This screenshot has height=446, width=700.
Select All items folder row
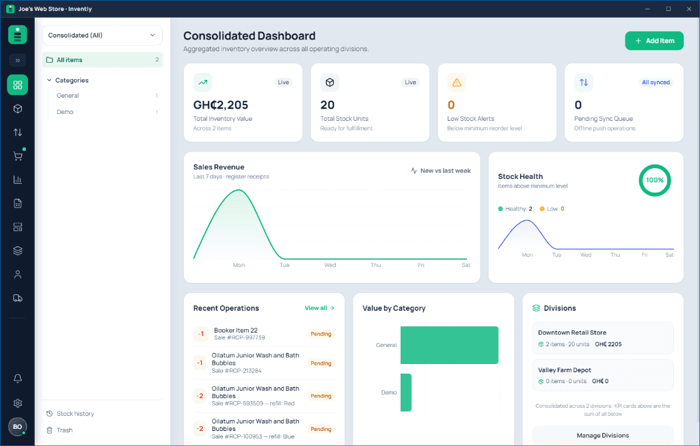(x=103, y=60)
